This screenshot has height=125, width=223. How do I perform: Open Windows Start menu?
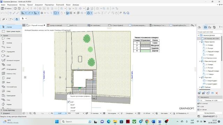pos(57,122)
